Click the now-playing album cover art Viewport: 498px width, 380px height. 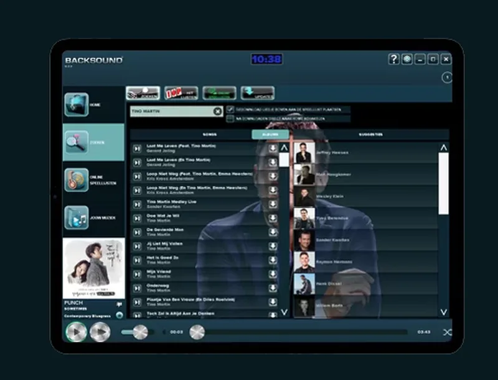pyautogui.click(x=94, y=268)
